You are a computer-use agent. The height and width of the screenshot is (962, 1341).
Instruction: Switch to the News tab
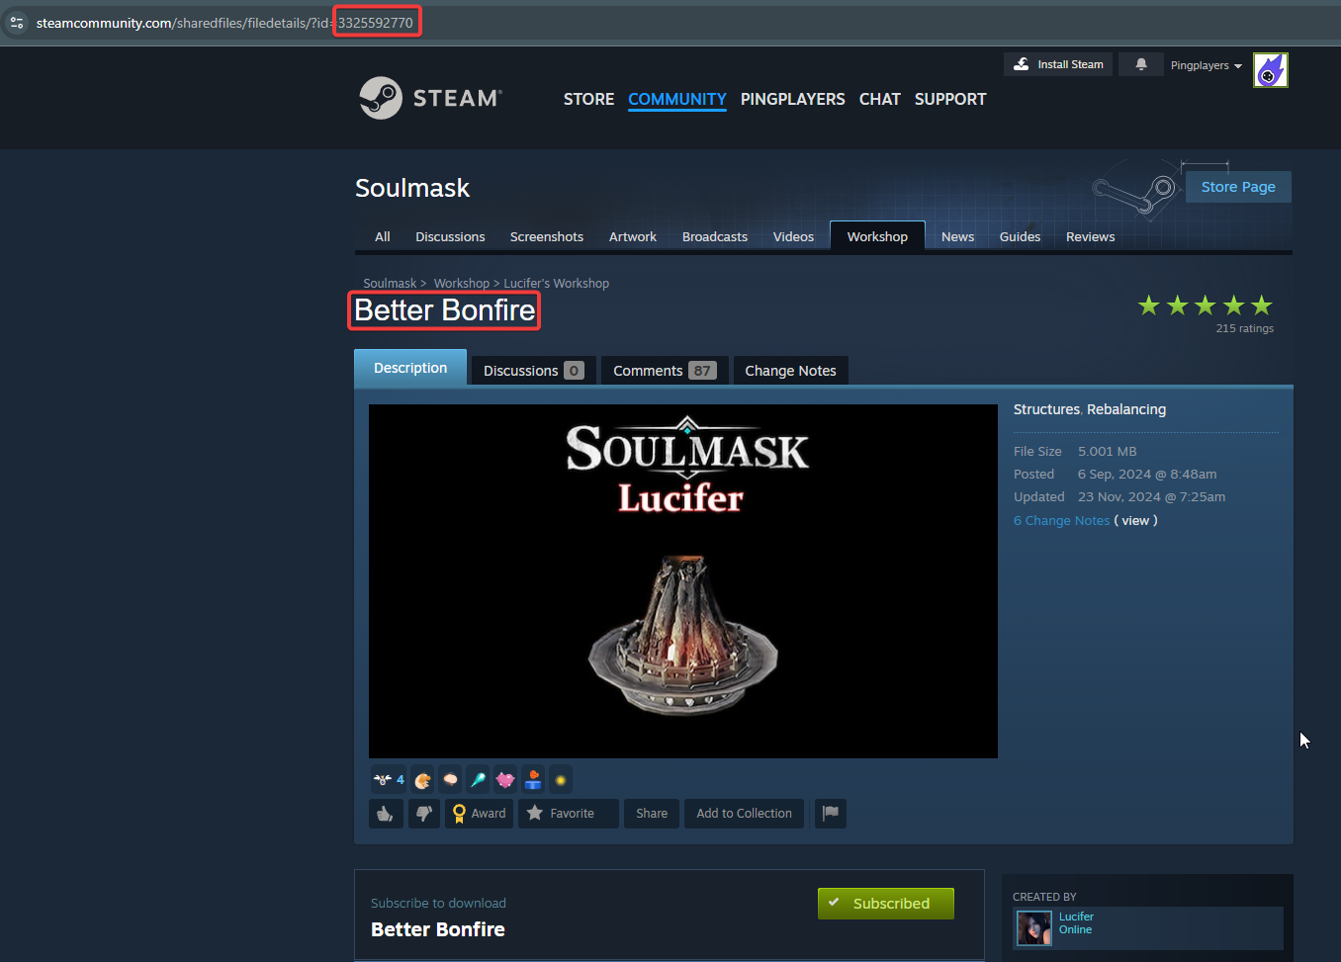[x=958, y=236]
